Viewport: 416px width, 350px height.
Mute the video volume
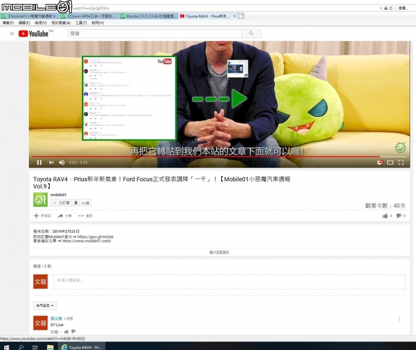pos(62,162)
